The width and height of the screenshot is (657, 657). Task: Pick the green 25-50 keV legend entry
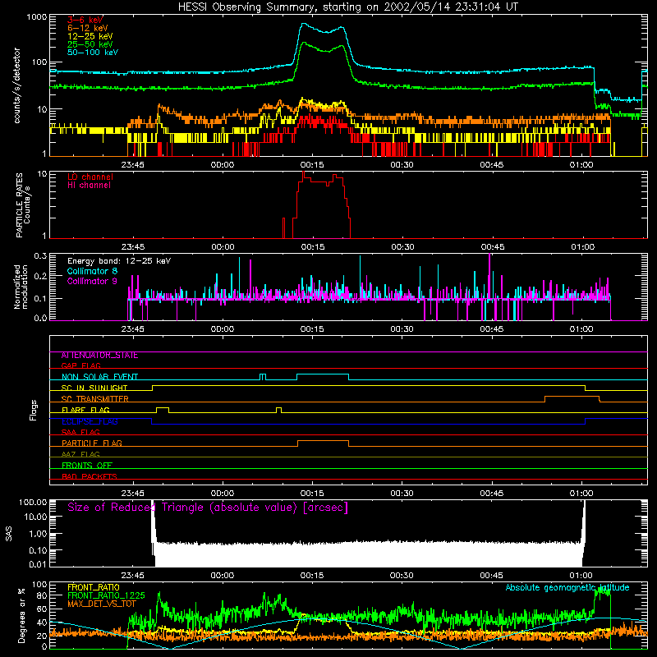90,44
